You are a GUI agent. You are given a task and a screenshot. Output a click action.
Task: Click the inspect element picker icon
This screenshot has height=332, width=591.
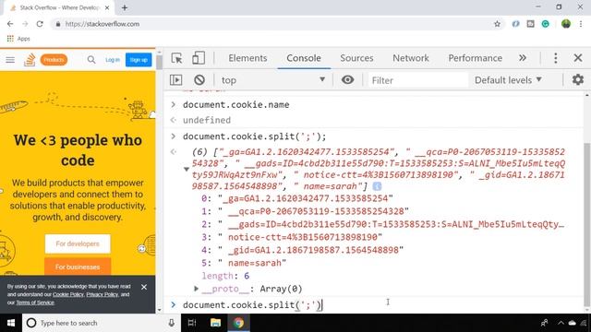176,58
